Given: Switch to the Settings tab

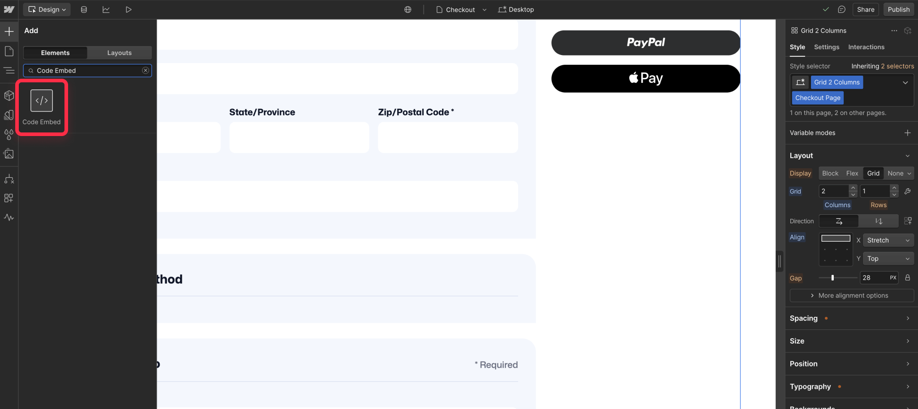Looking at the screenshot, I should coord(827,47).
